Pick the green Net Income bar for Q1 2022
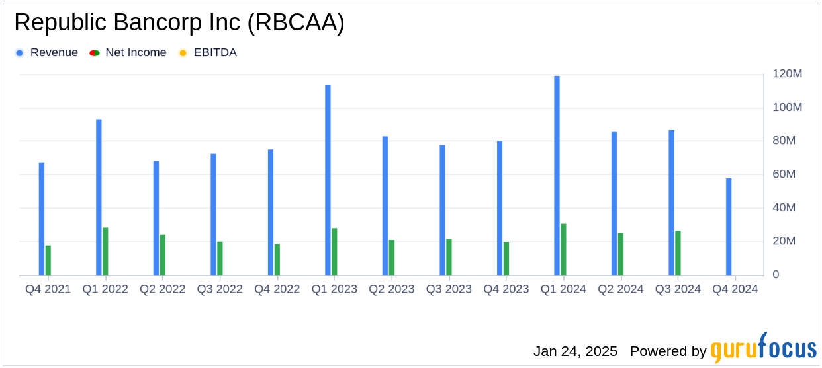Image resolution: width=822 pixels, height=368 pixels. [x=105, y=251]
